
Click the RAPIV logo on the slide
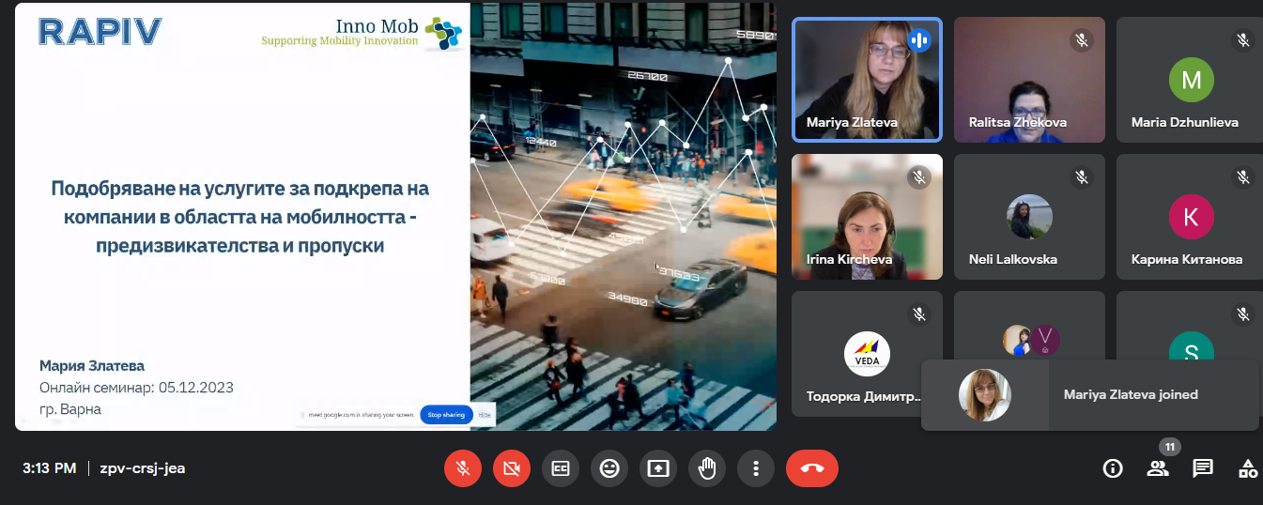[x=100, y=31]
